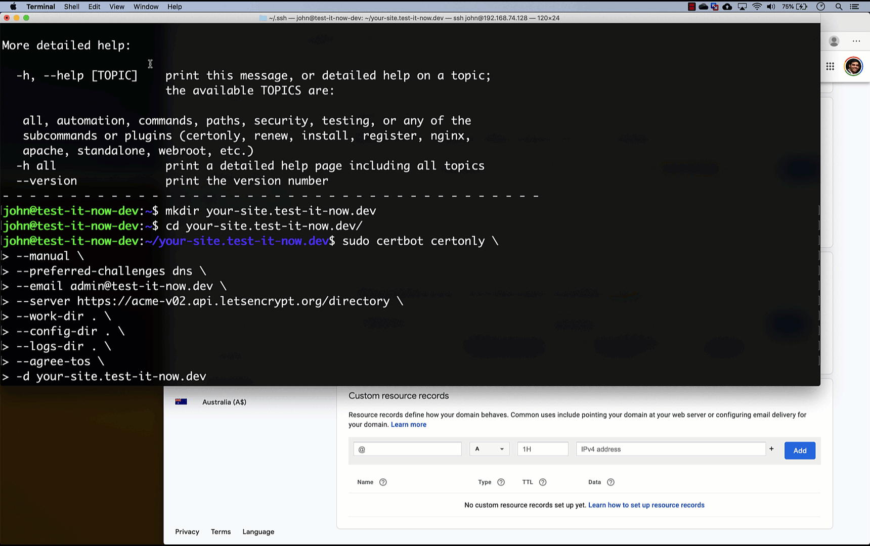This screenshot has width=870, height=546.
Task: Click the 'More detailed help:' line
Action: (x=66, y=45)
